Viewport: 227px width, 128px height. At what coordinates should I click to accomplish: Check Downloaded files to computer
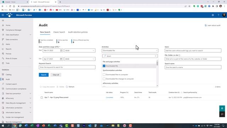(104, 75)
